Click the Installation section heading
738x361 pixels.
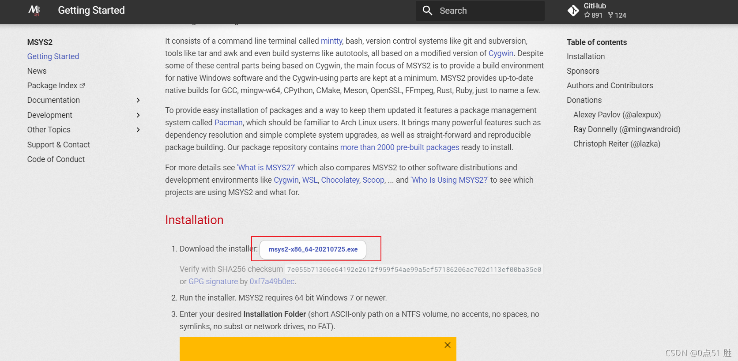click(194, 220)
